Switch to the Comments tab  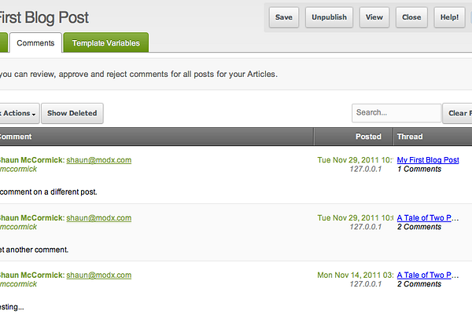35,43
